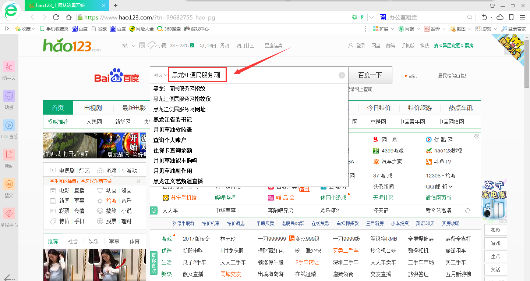The height and width of the screenshot is (281, 530).
Task: Click 登录管家 login manager
Action: point(514,29)
